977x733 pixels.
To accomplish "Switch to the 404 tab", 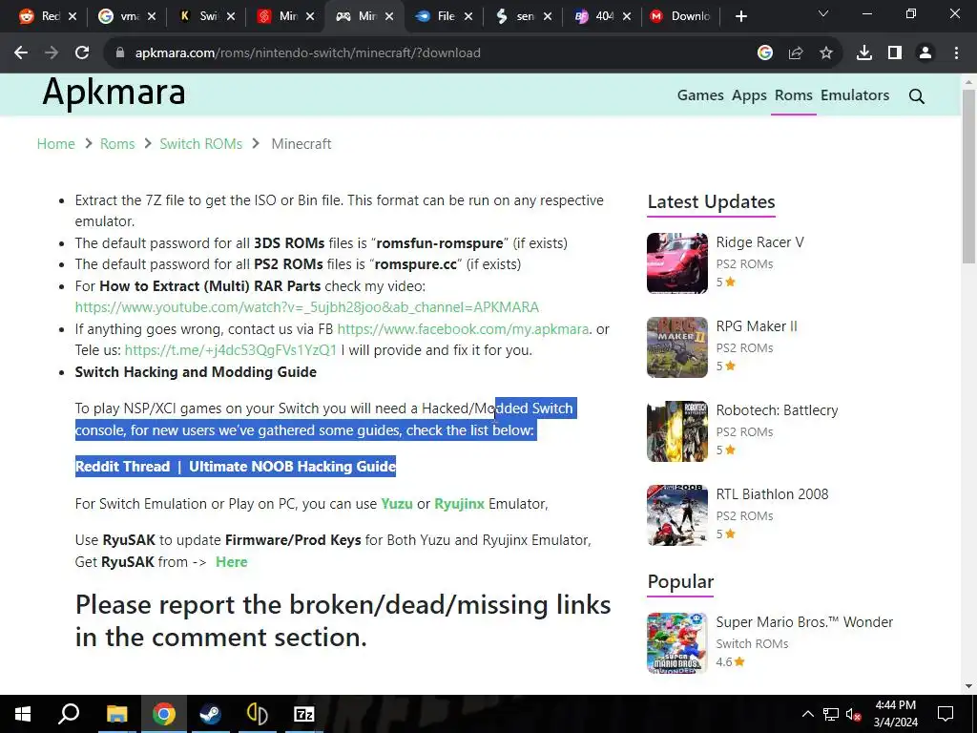I will [x=593, y=16].
